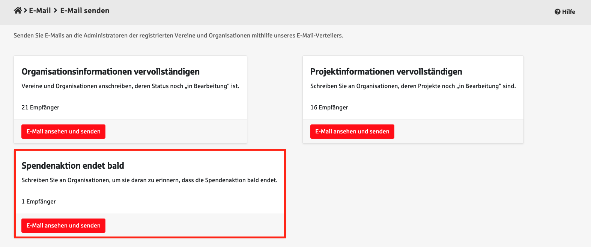Click the chevron before "E-Mail senden"
Image resolution: width=591 pixels, height=247 pixels.
click(x=56, y=10)
